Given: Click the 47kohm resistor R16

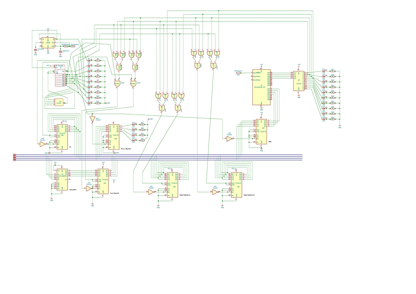Looking at the screenshot, I should click(238, 73).
